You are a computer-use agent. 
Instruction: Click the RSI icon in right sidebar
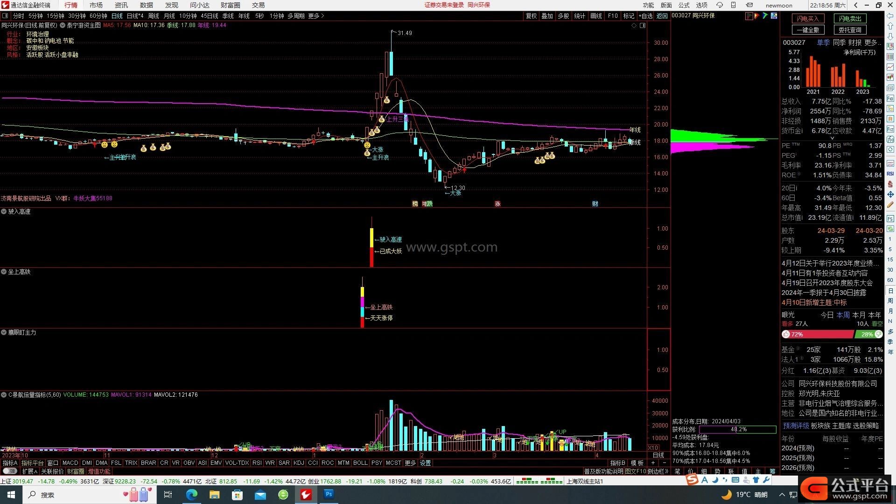[x=890, y=174]
